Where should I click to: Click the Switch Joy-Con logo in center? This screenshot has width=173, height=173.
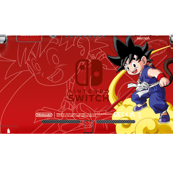pos(89,72)
